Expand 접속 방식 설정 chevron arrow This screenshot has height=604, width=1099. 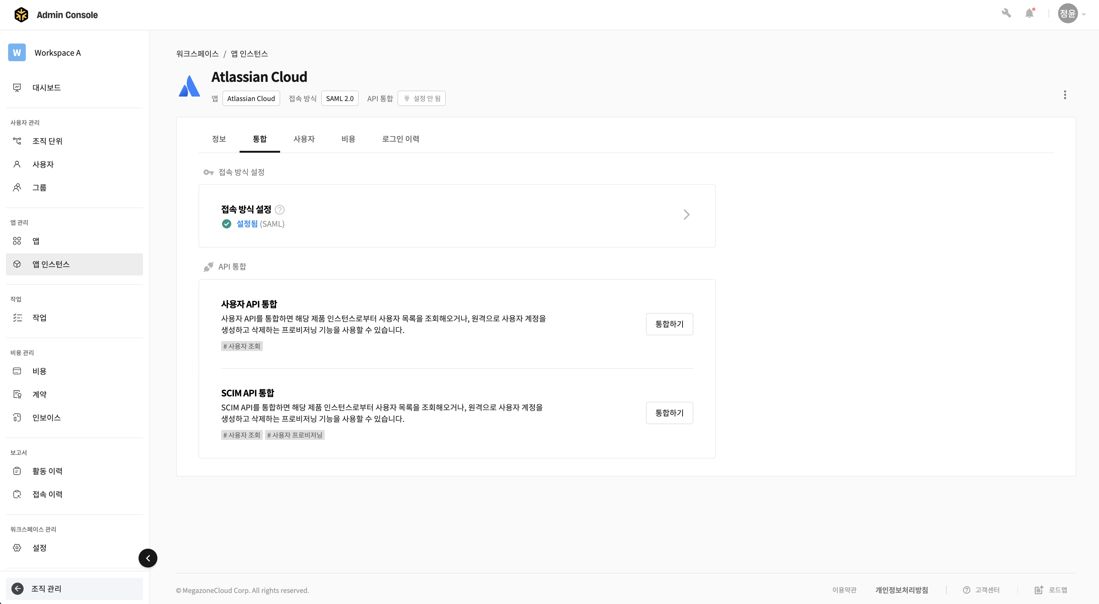pyautogui.click(x=687, y=215)
